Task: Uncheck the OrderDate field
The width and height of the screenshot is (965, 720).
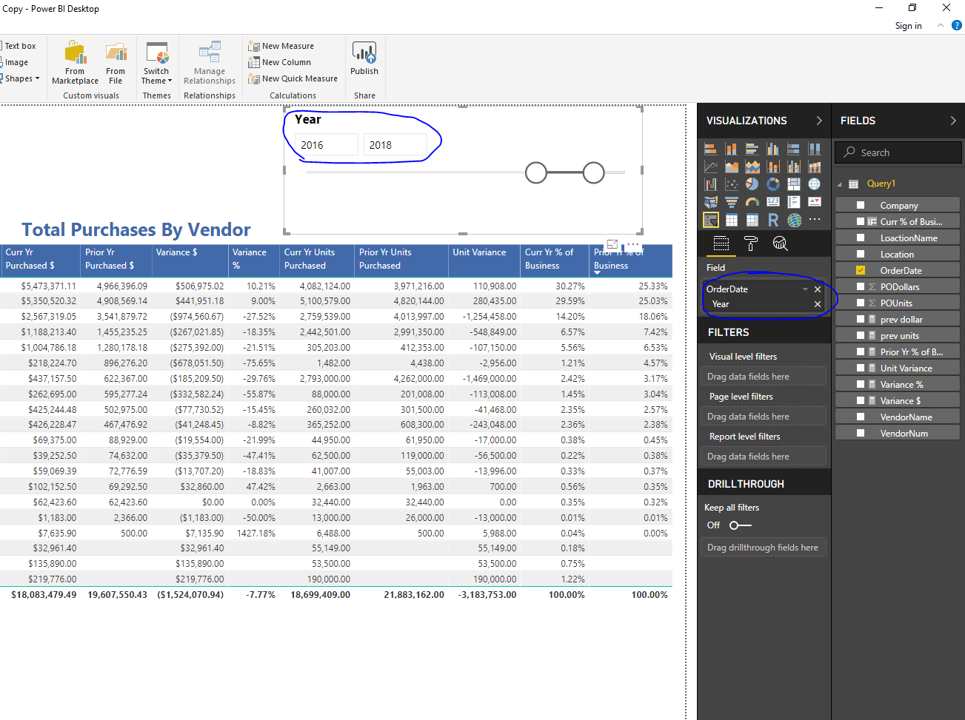Action: click(x=861, y=271)
